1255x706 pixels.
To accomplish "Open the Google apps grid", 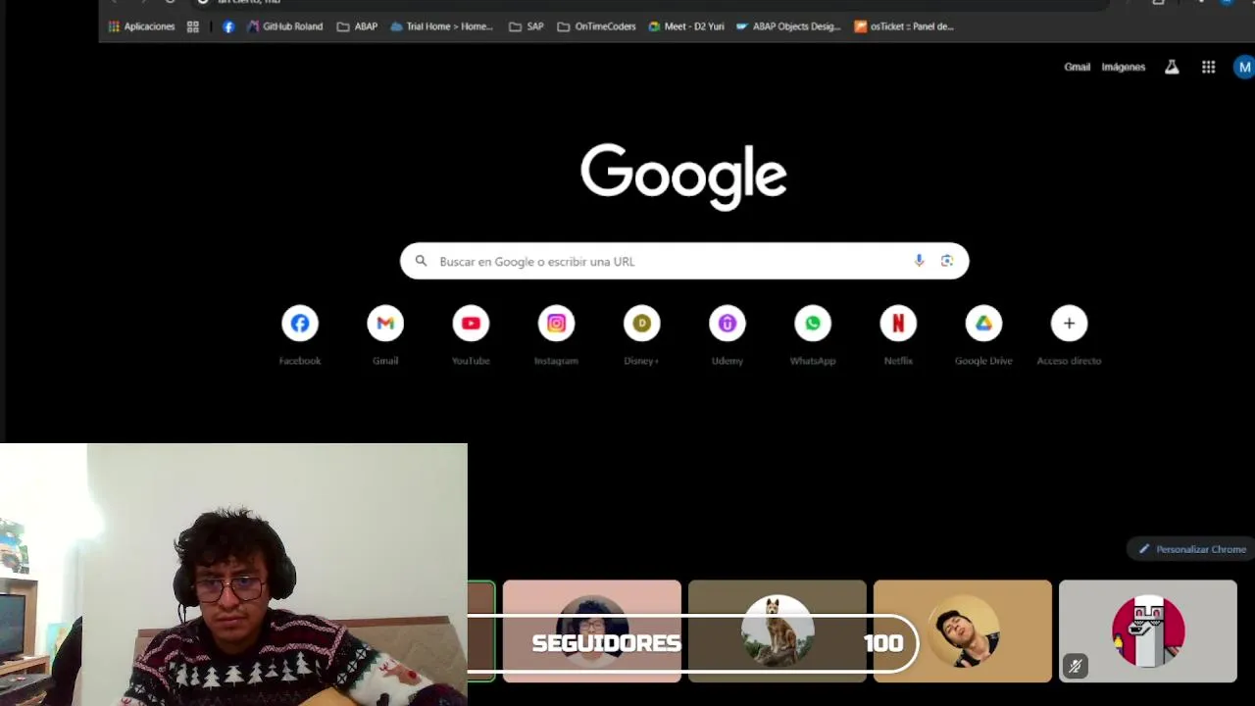I will coord(1208,67).
